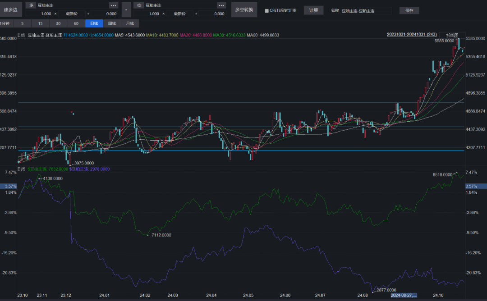The width and height of the screenshot is (487, 301).
Task: Select the 60 minute period tab
Action: tap(76, 23)
